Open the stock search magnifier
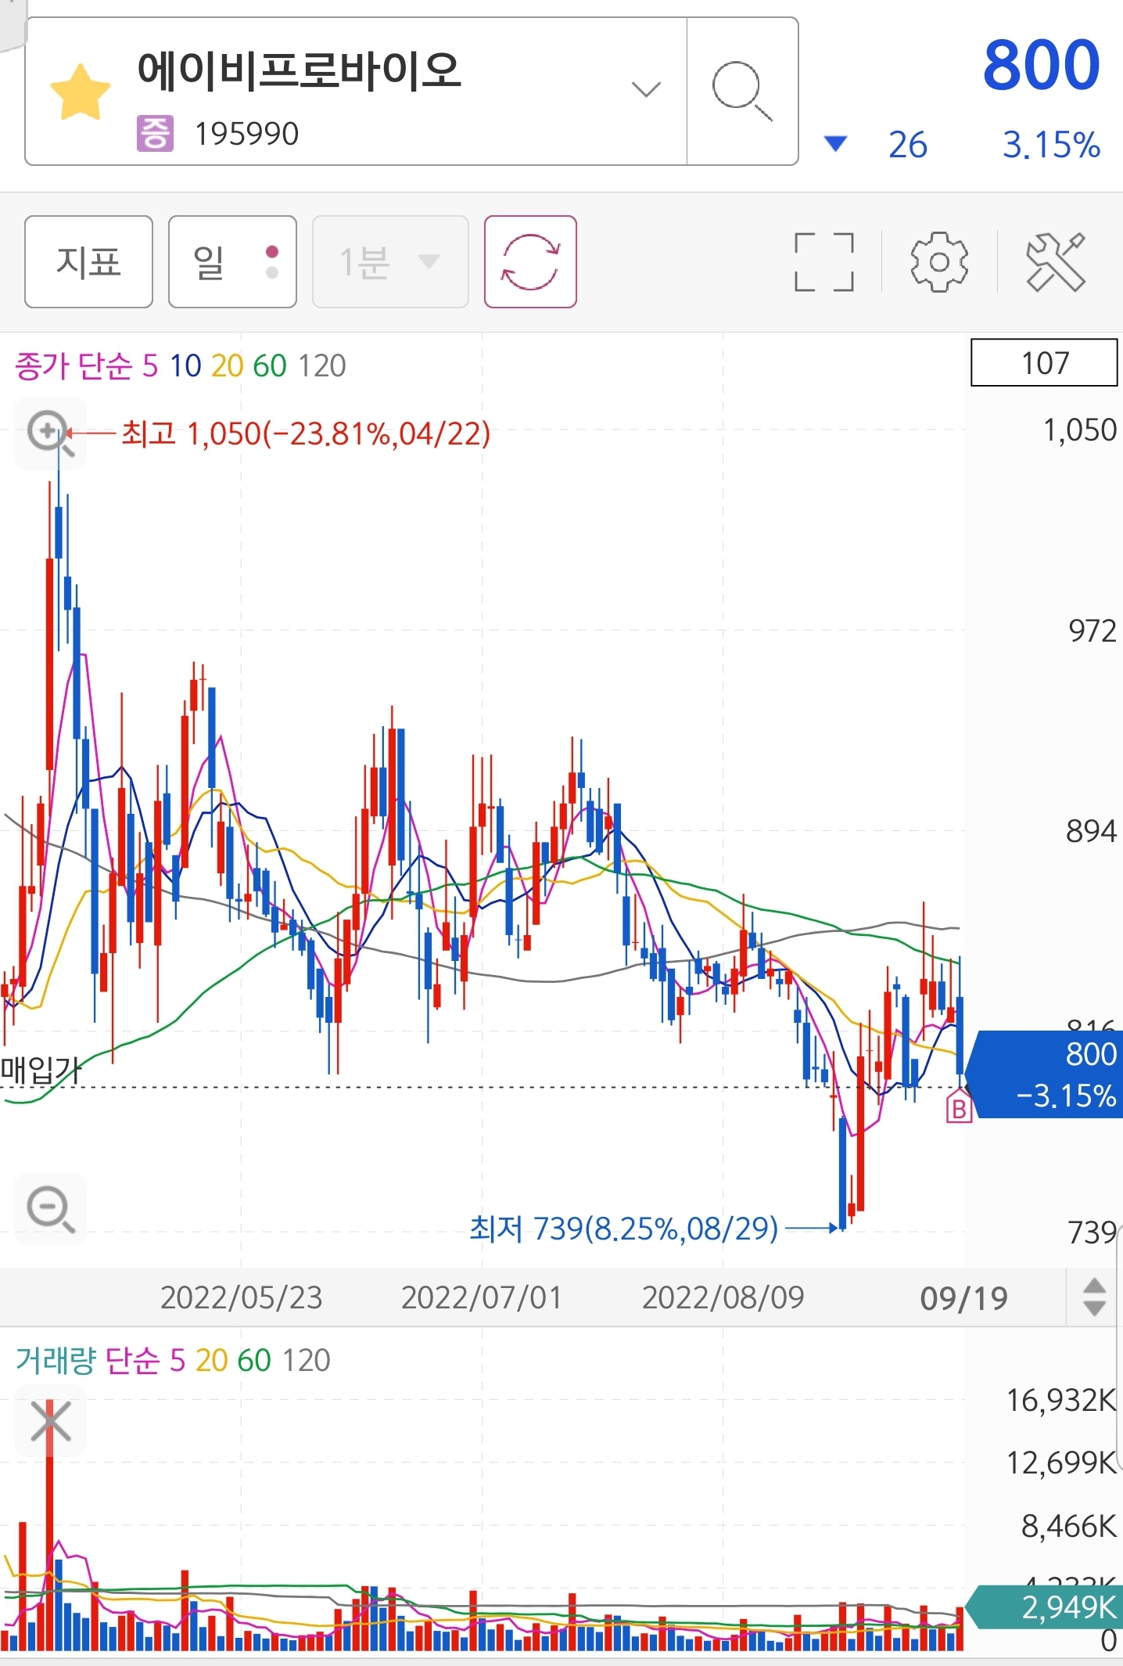This screenshot has width=1123, height=1666. coord(742,92)
